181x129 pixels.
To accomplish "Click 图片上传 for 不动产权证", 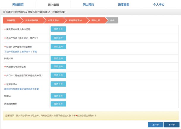I will tap(58, 38).
